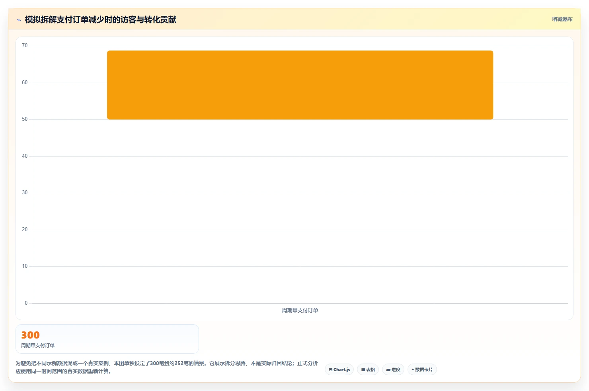Click the orange waterfall bar
The width and height of the screenshot is (589, 391).
point(300,85)
